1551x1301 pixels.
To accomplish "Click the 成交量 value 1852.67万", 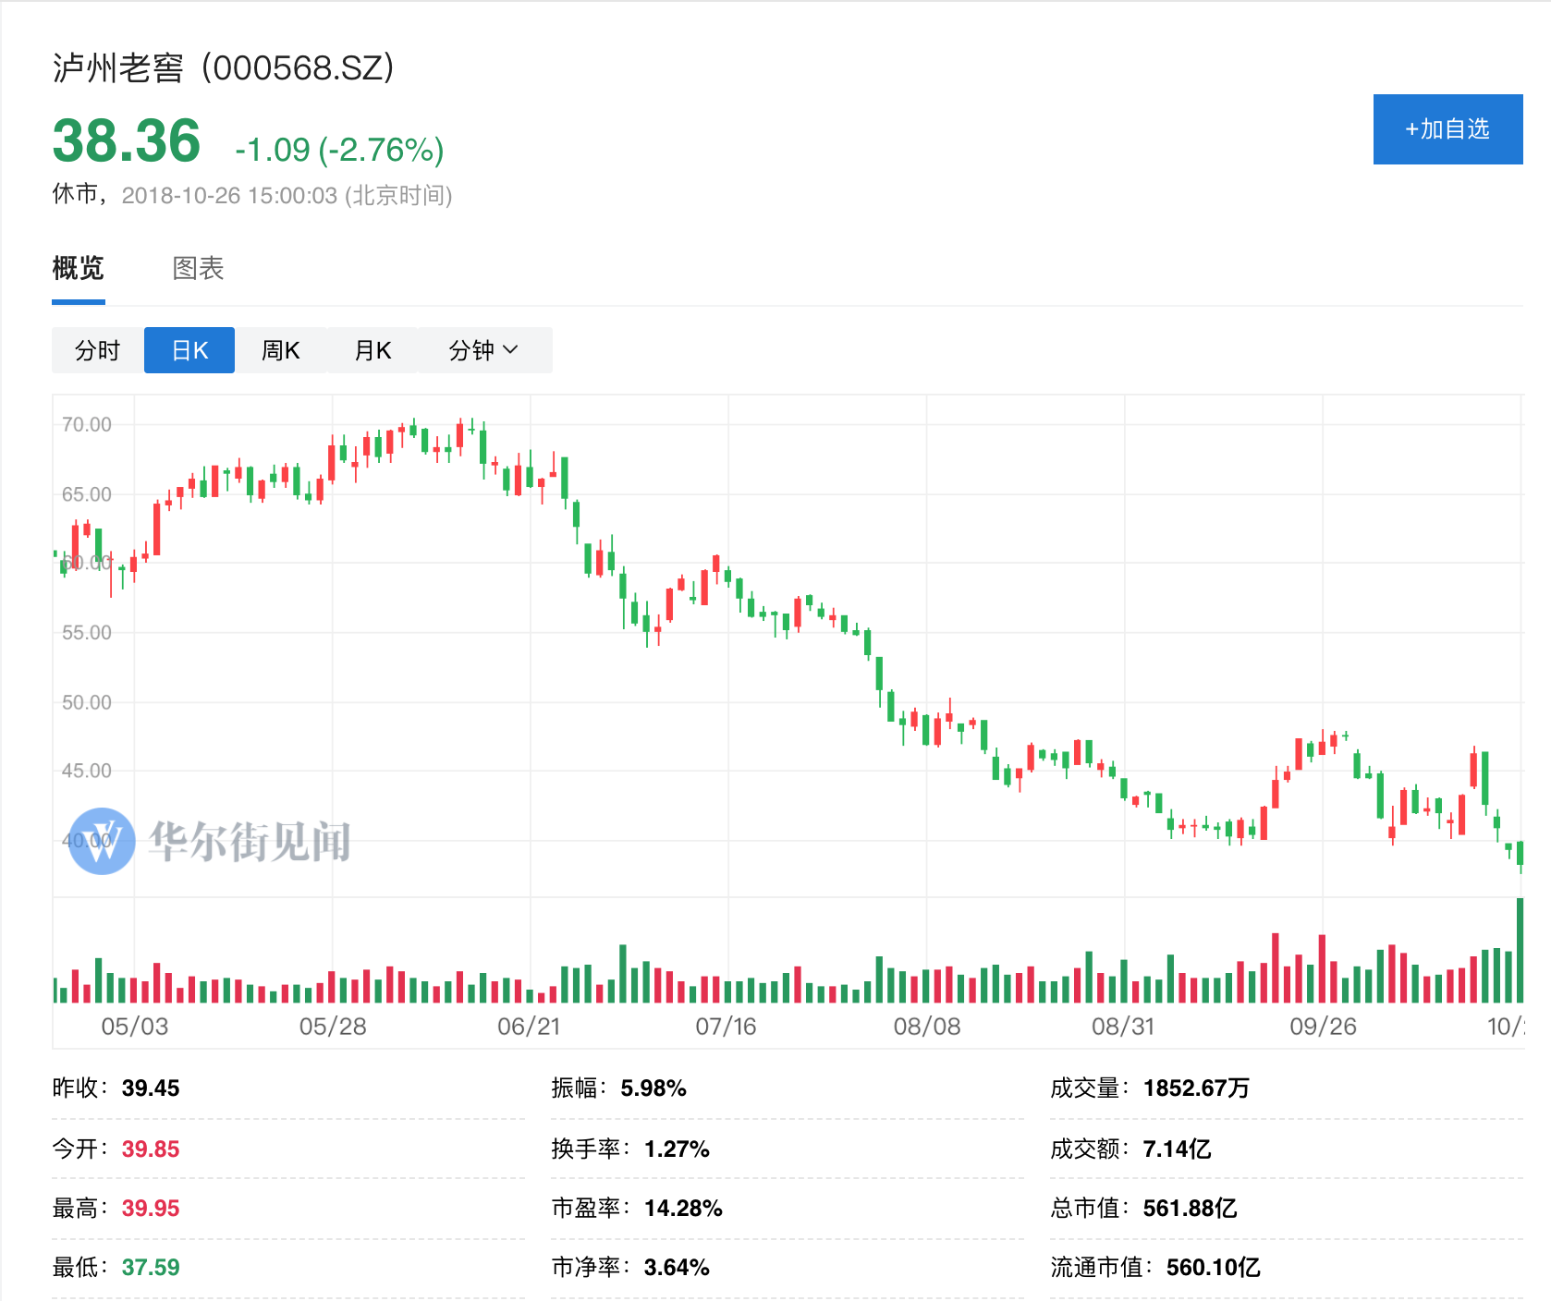I will tap(1196, 1088).
